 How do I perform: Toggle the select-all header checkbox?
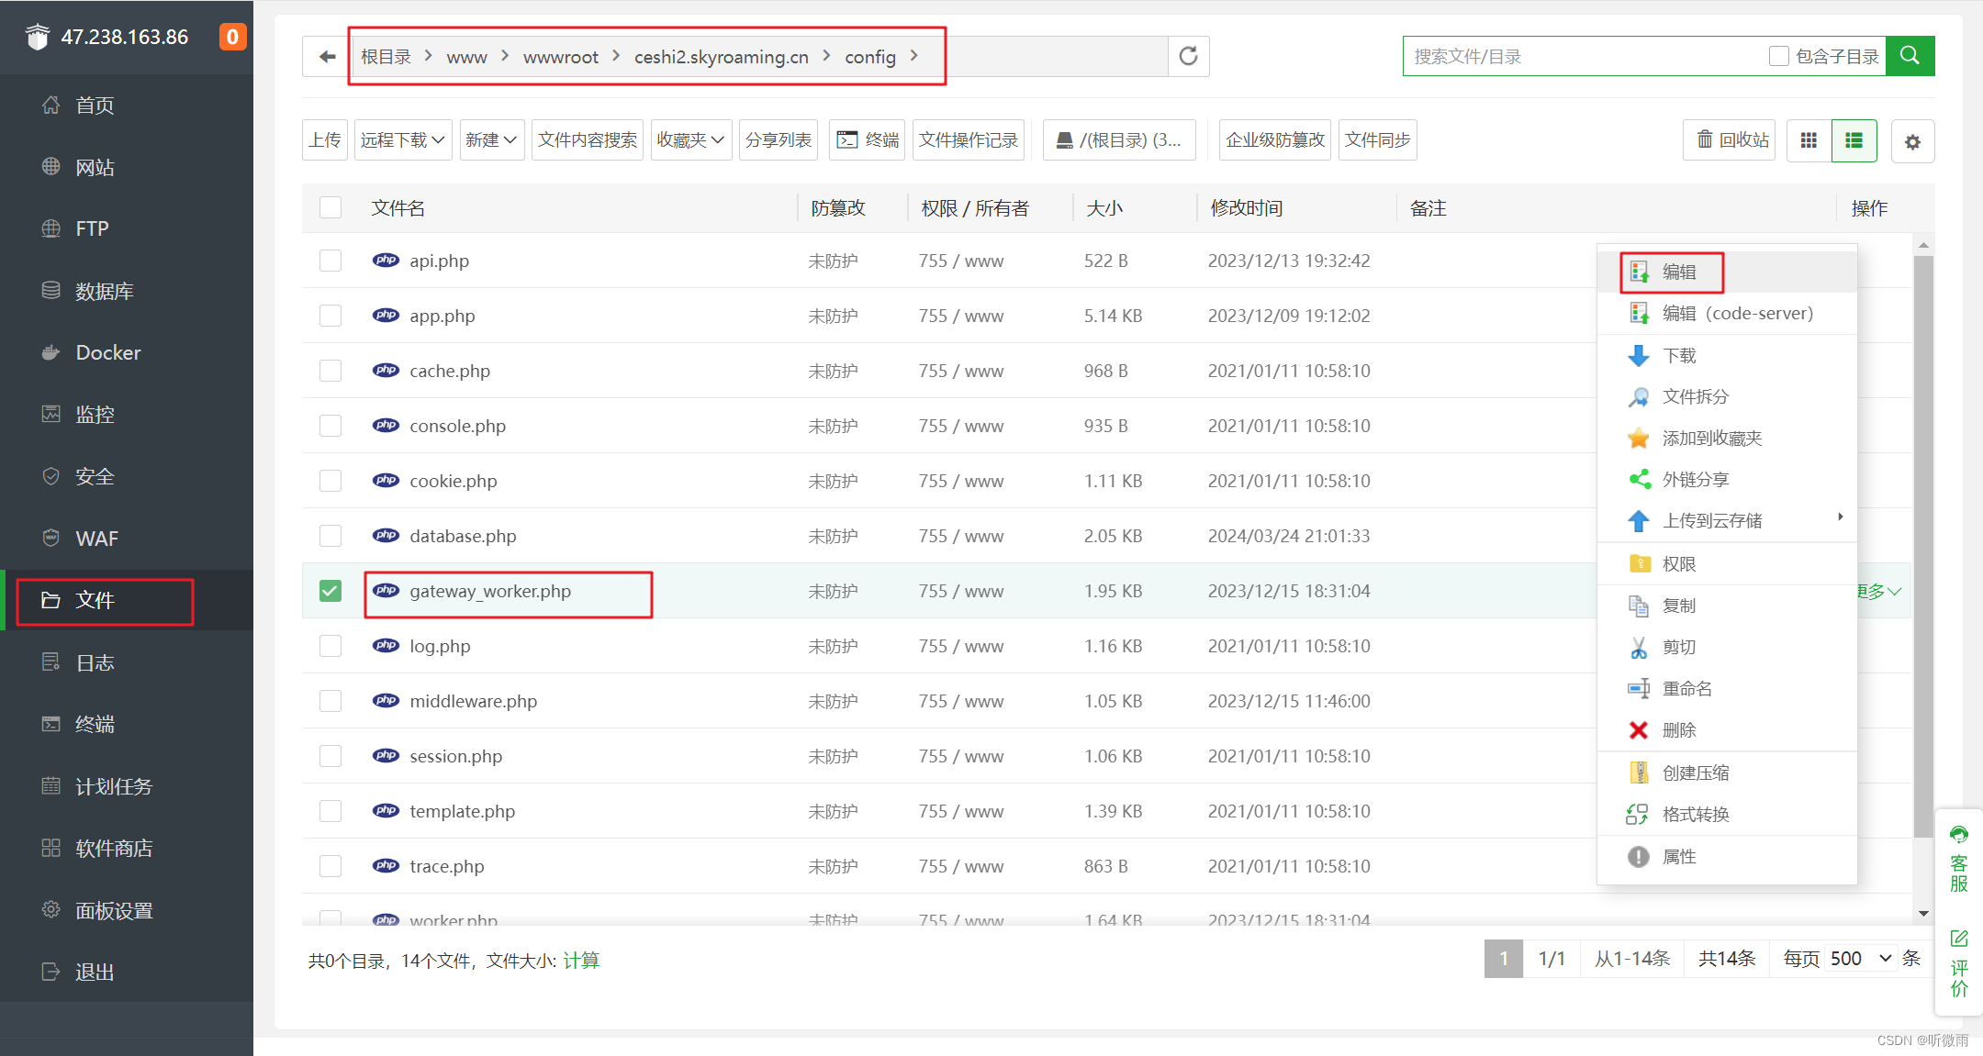click(330, 207)
